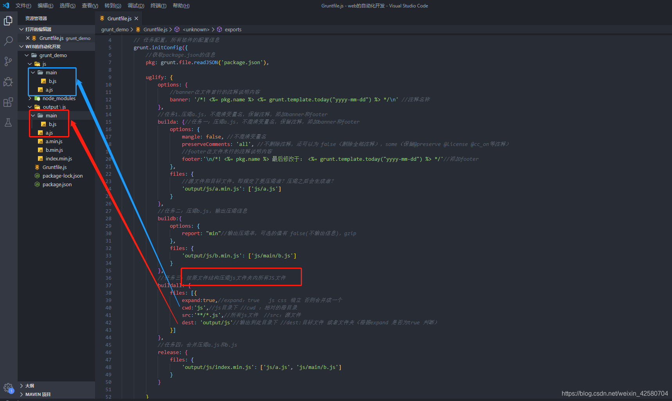Click the 资源管理器 panel title
Screen dimensions: 672x401
point(36,18)
